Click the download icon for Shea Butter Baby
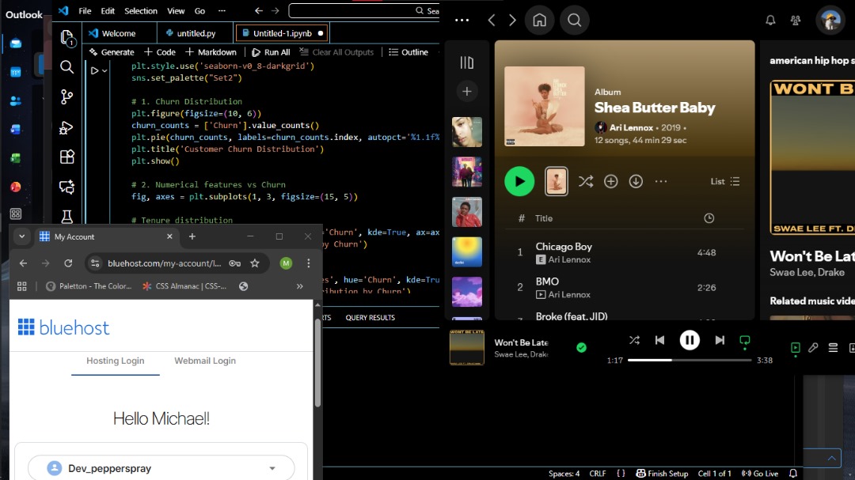The height and width of the screenshot is (480, 855). point(636,181)
